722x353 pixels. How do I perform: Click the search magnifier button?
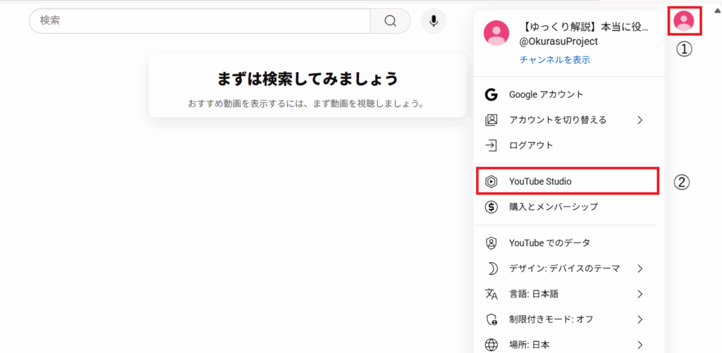391,20
